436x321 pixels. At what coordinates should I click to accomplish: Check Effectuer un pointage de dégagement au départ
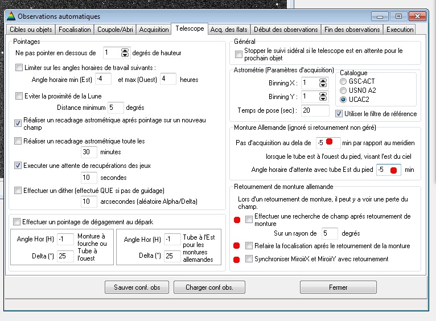(17, 221)
